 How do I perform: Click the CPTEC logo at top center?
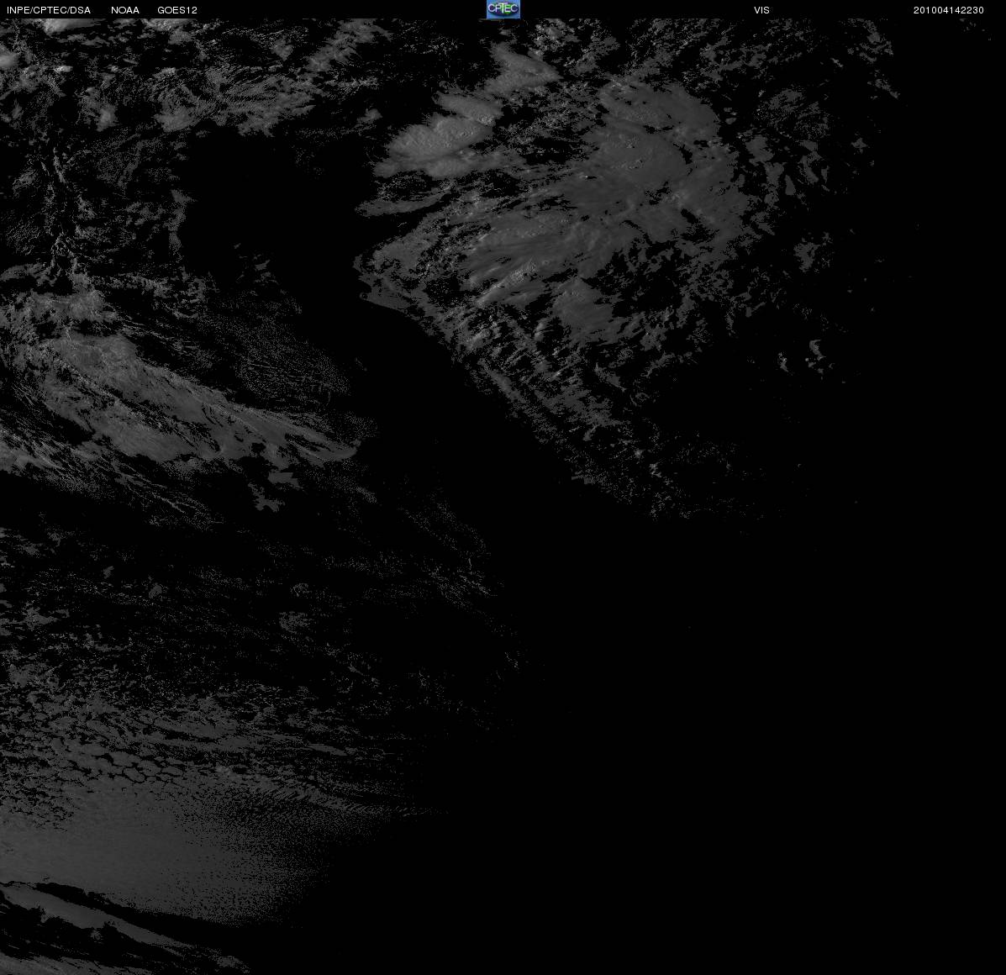503,9
